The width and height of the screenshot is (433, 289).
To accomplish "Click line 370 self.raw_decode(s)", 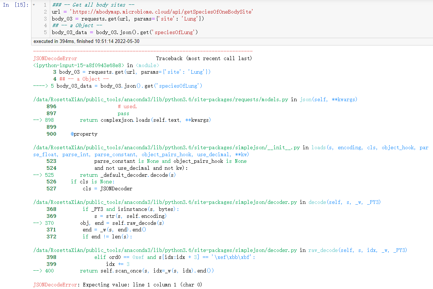I will click(x=98, y=223).
